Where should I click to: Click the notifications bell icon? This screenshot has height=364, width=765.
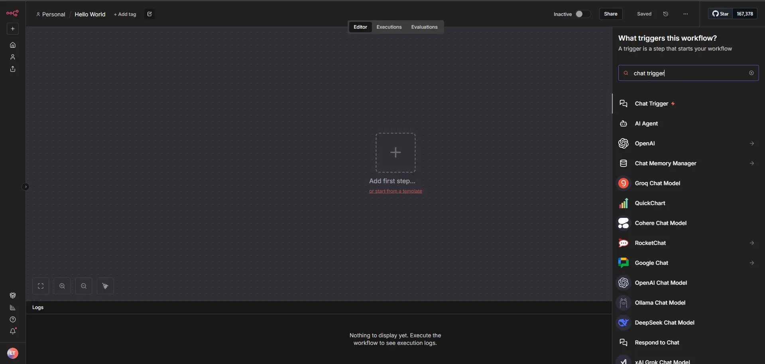[13, 331]
